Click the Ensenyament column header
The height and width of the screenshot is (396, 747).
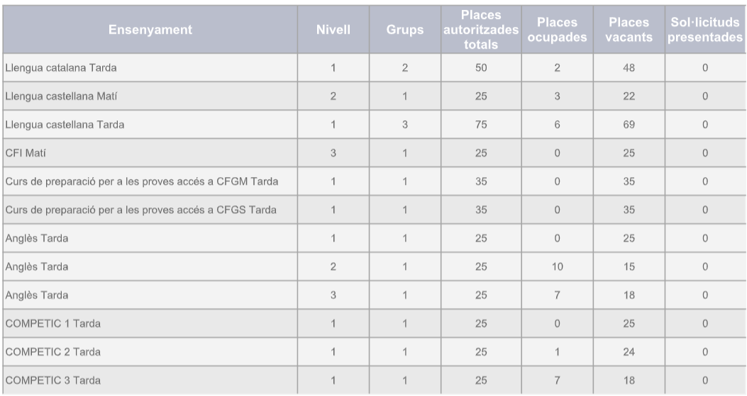[x=150, y=30]
